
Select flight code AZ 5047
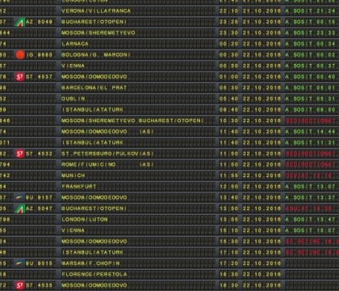pos(39,209)
